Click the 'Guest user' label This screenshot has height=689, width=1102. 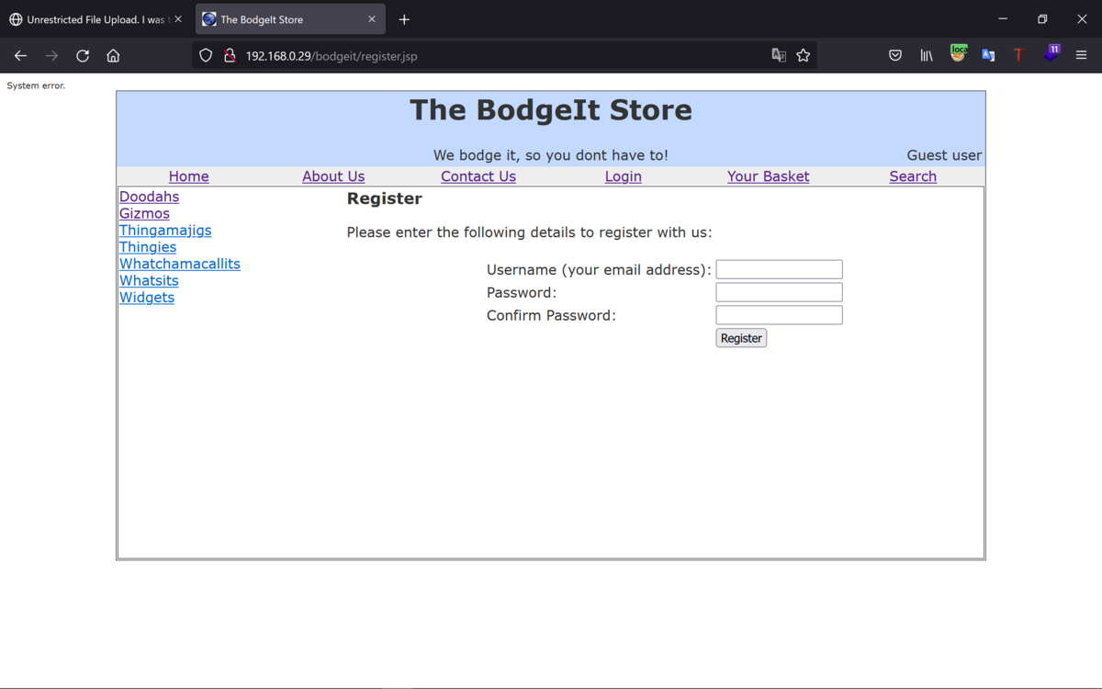pyautogui.click(x=944, y=155)
